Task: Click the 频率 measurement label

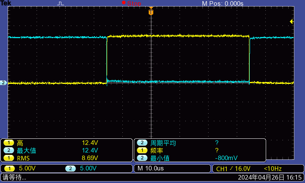Action: click(157, 151)
